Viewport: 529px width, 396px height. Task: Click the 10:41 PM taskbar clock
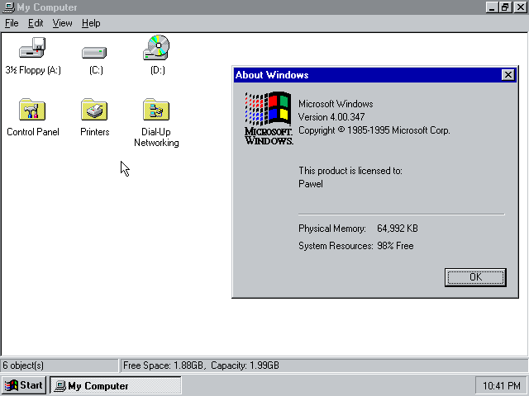tap(502, 385)
